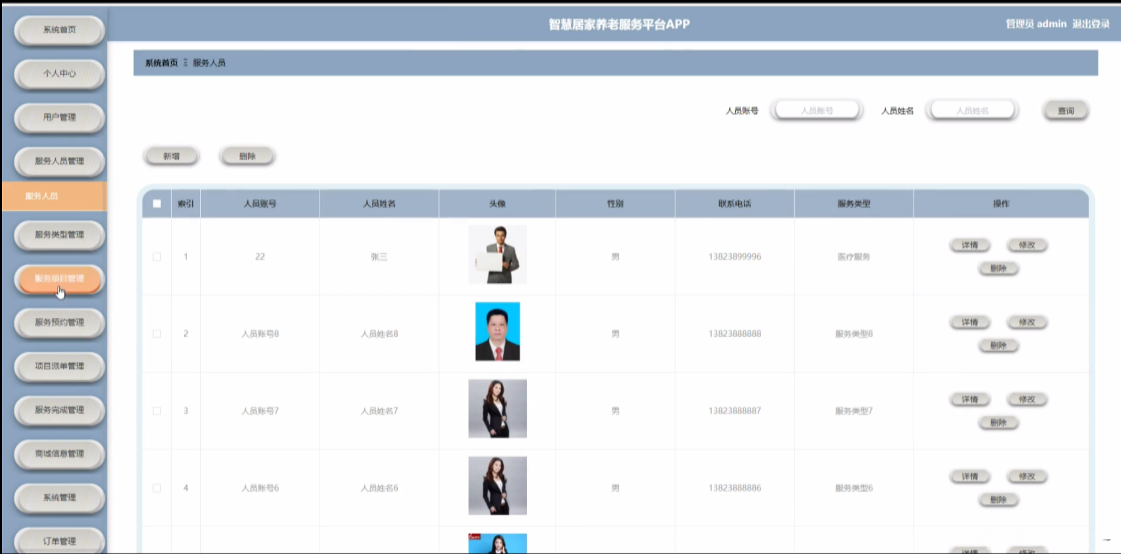Click 删除 in the 张三 row
This screenshot has width=1121, height=554.
(998, 269)
